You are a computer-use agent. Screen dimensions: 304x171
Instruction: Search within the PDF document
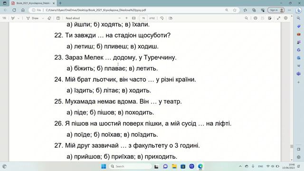(246, 18)
